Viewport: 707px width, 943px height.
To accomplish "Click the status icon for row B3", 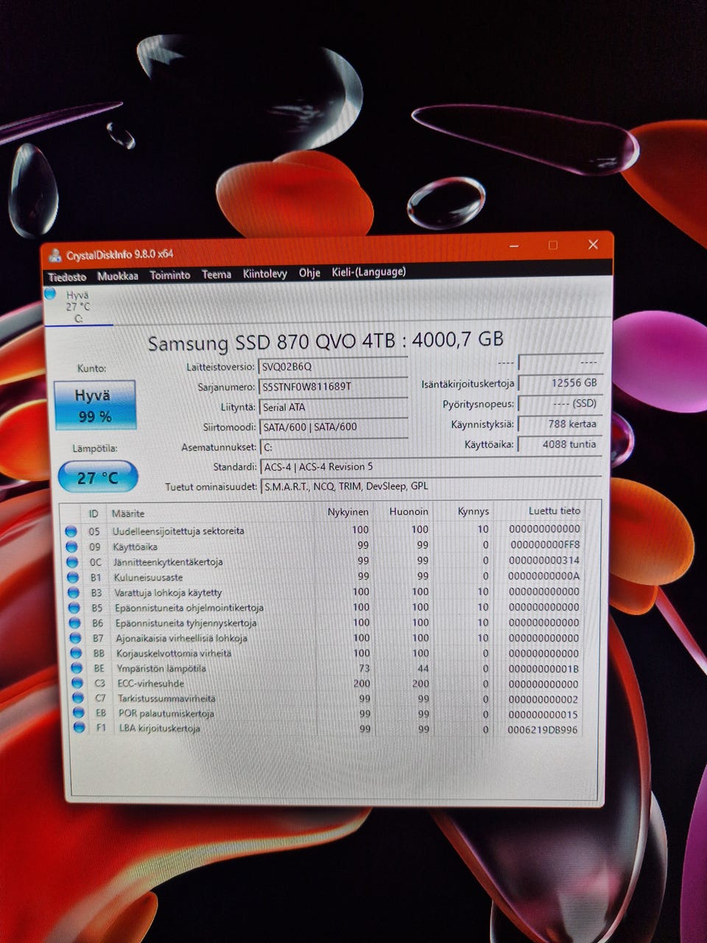I will [x=74, y=592].
